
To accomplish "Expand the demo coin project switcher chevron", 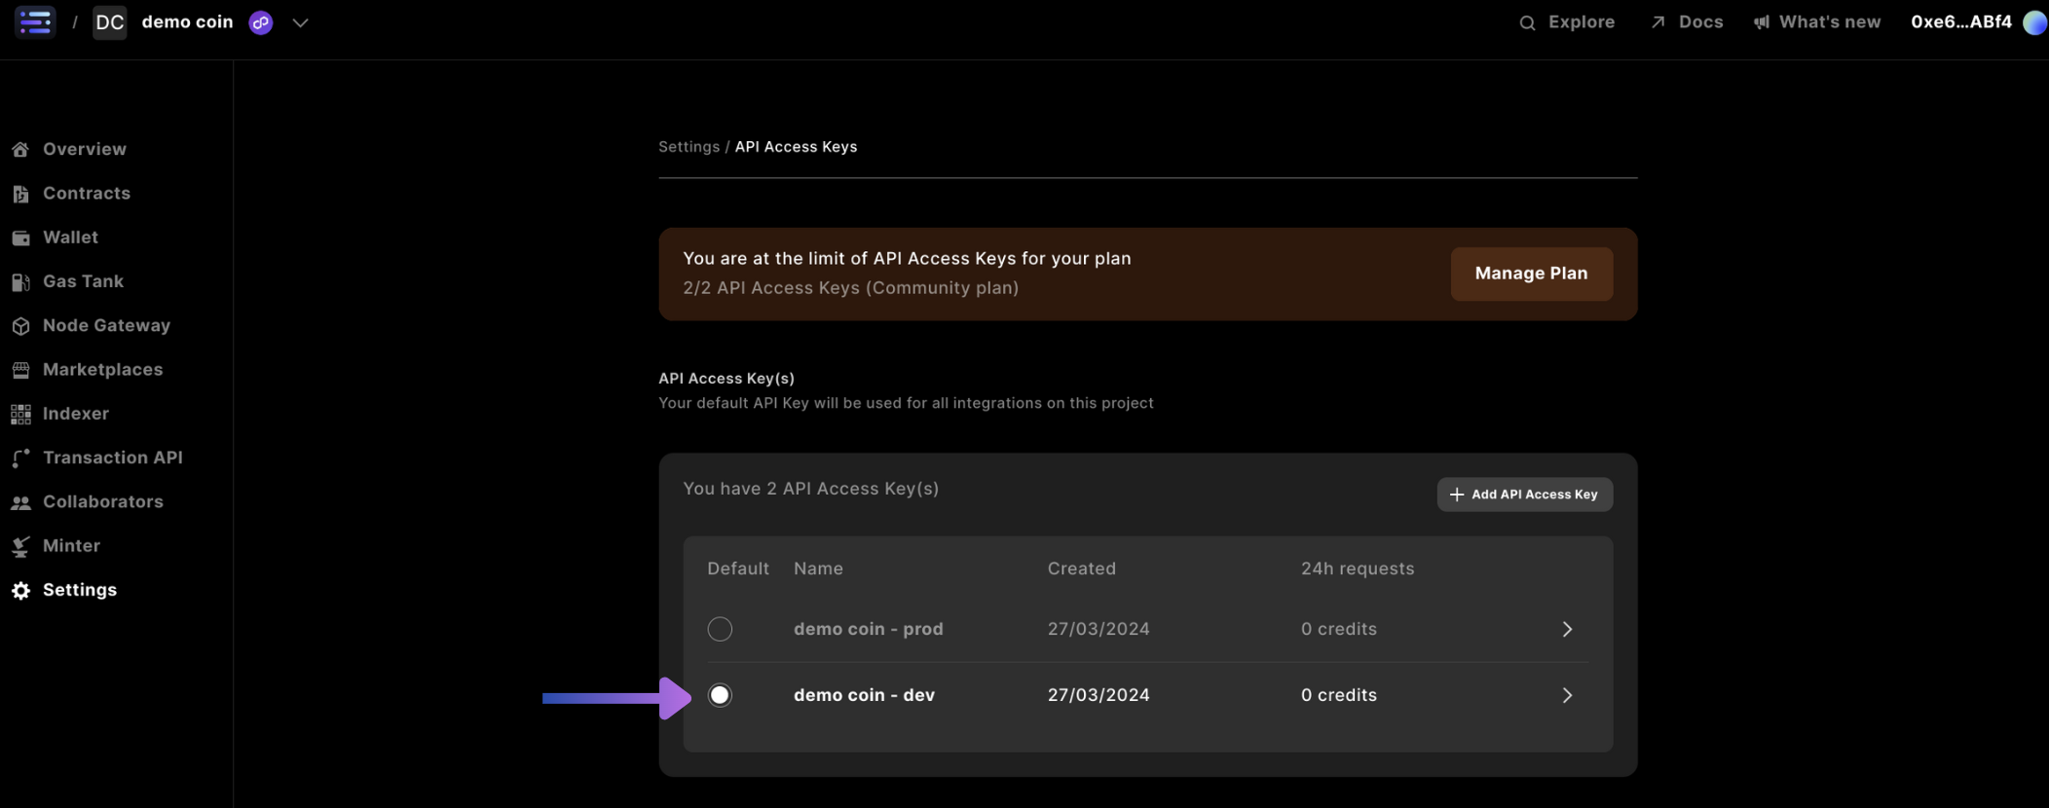I will [300, 23].
